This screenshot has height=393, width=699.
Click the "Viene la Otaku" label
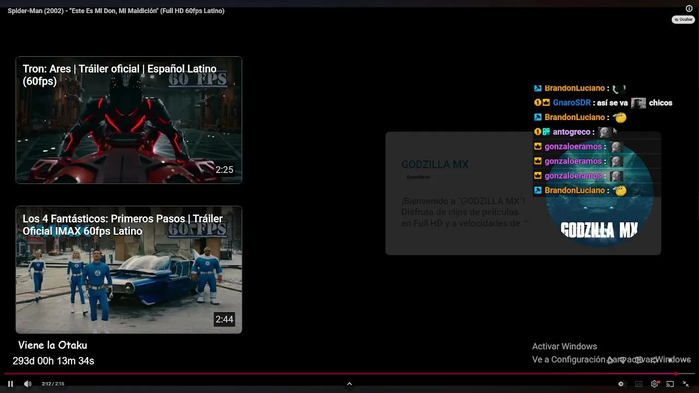point(52,345)
